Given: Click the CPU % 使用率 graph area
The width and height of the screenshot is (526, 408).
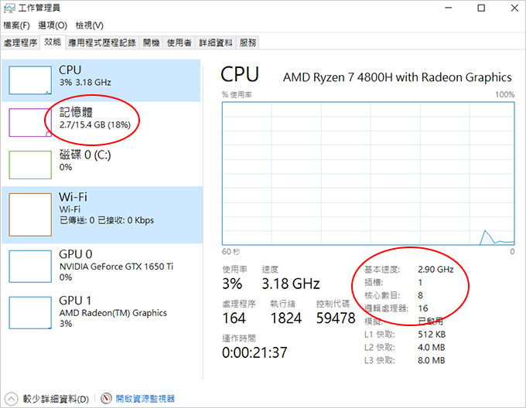Looking at the screenshot, I should [x=368, y=174].
